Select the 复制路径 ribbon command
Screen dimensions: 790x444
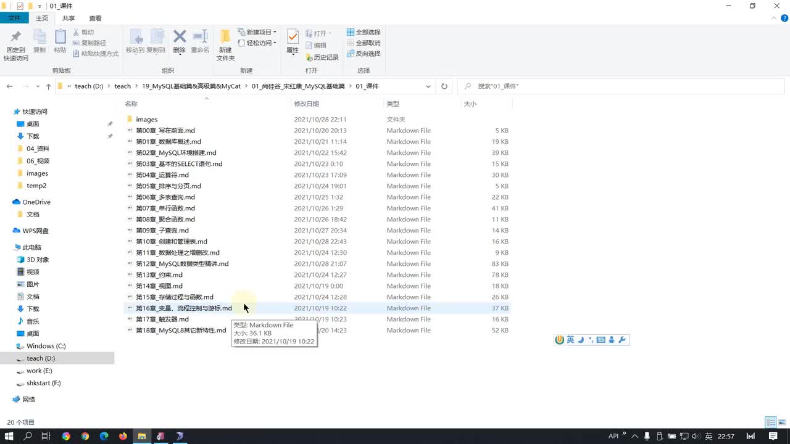89,43
